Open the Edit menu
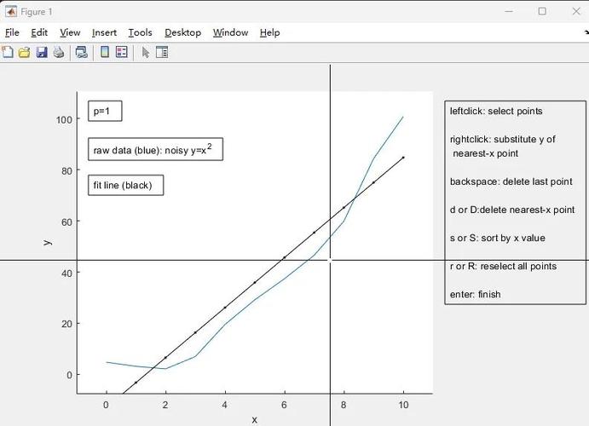 [x=39, y=32]
